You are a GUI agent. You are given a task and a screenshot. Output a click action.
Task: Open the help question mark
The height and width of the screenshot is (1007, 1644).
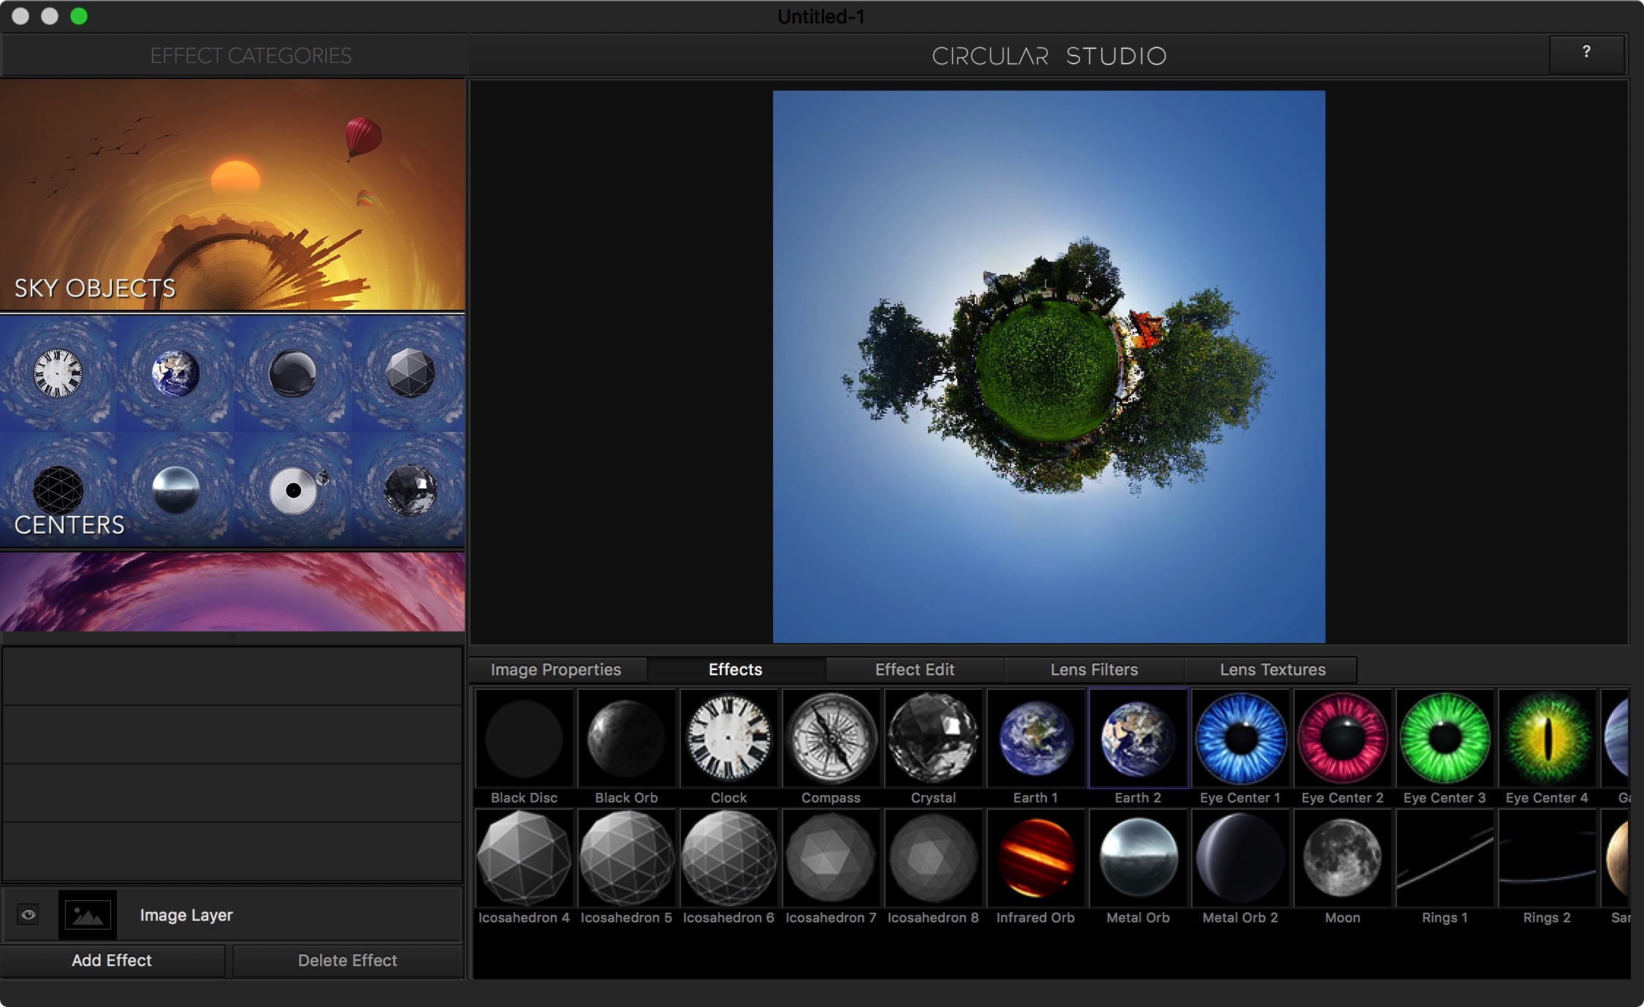pyautogui.click(x=1586, y=54)
